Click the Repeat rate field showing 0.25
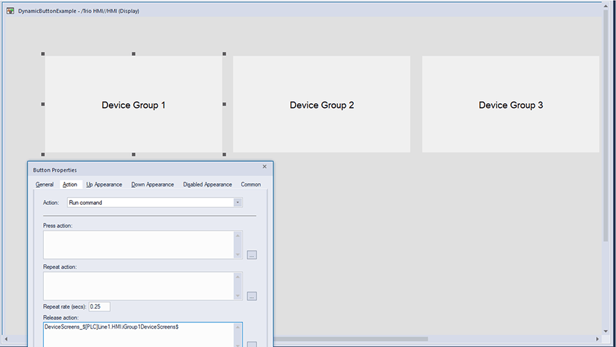616x347 pixels. [99, 307]
